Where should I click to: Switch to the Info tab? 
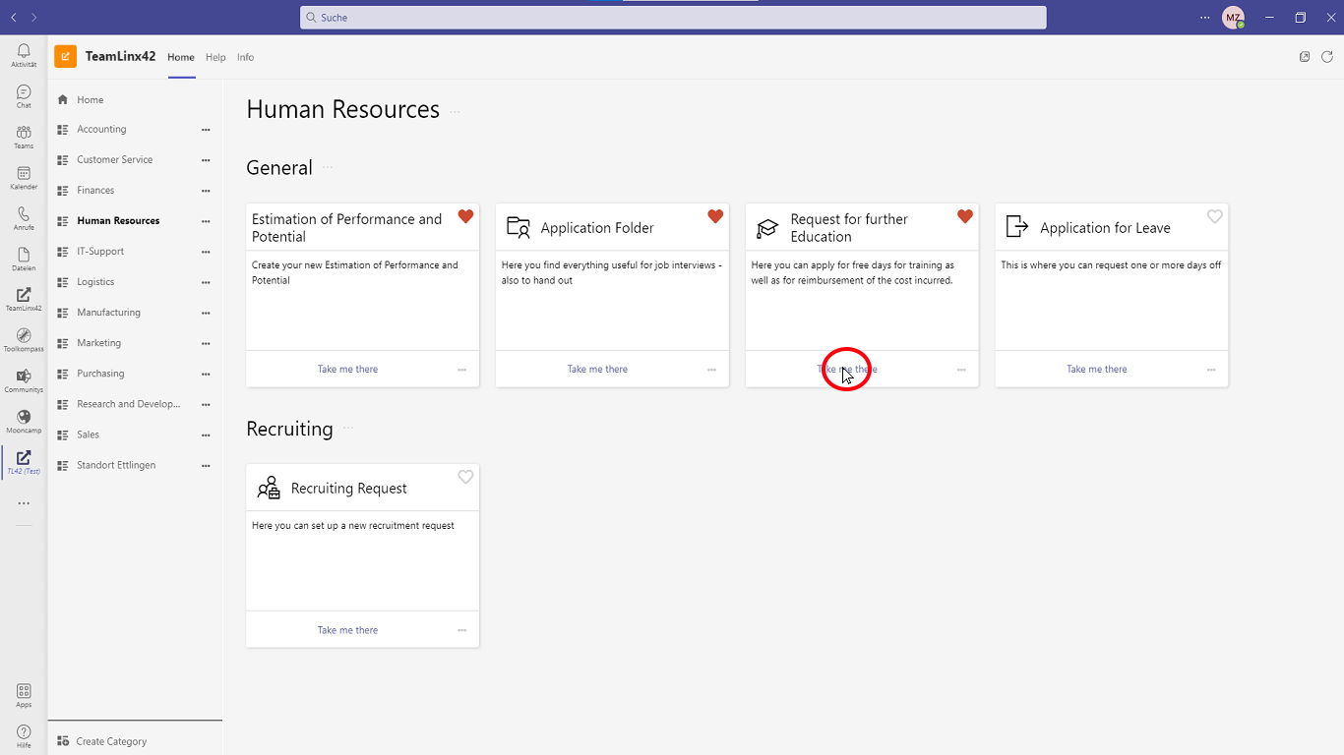click(245, 57)
